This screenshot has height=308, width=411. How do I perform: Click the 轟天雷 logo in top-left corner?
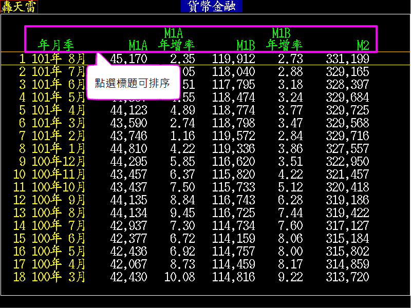pos(18,6)
